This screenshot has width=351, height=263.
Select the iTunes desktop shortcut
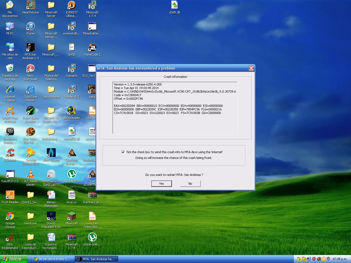pos(30,28)
